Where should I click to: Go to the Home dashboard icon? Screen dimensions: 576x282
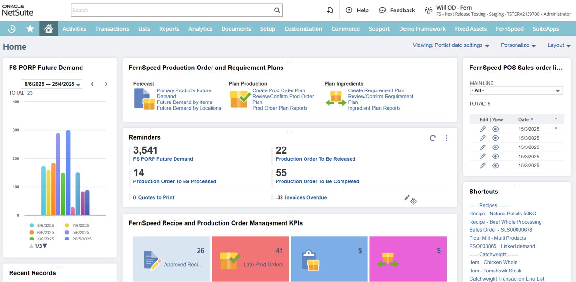tap(48, 29)
